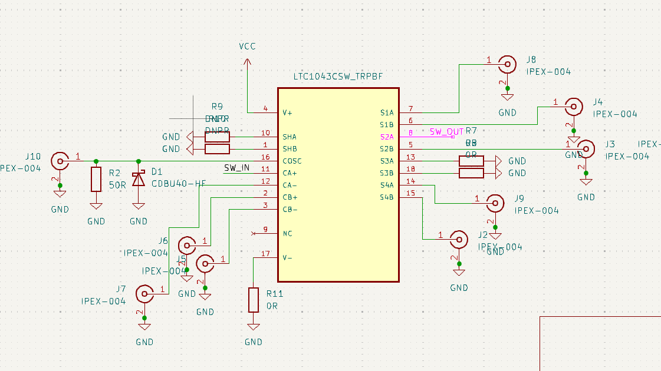Select the J6 connector symbol
The image size is (661, 371).
[x=187, y=245]
